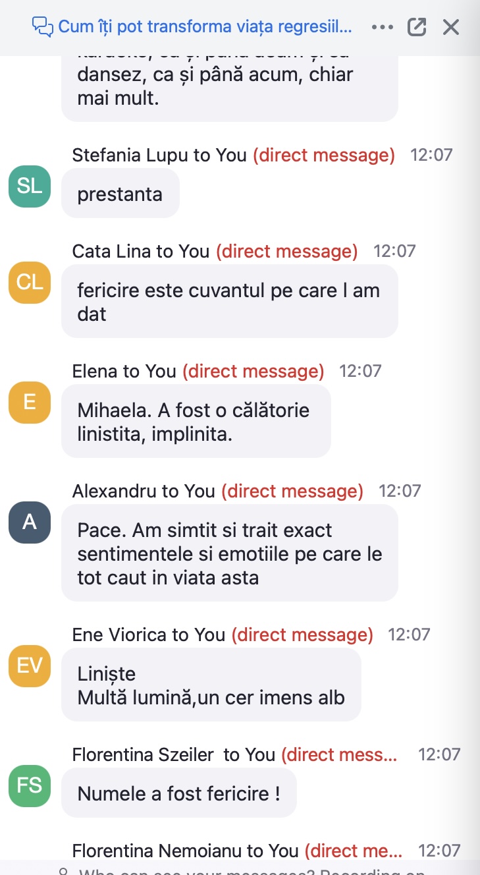Click Stefania Lupu's direct message label
480x875 pixels.
324,155
